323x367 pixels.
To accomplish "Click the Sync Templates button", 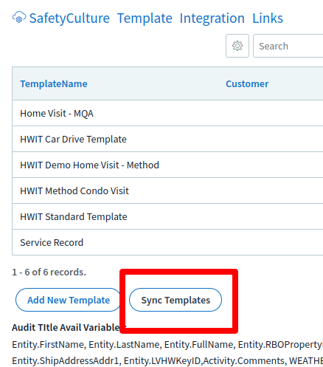I will 176,300.
